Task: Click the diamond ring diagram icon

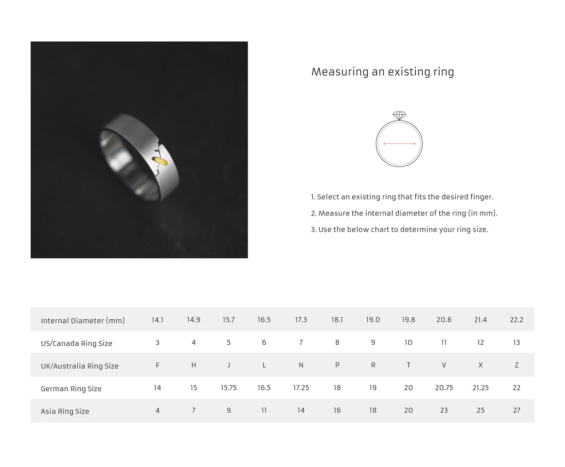Action: coord(399,139)
